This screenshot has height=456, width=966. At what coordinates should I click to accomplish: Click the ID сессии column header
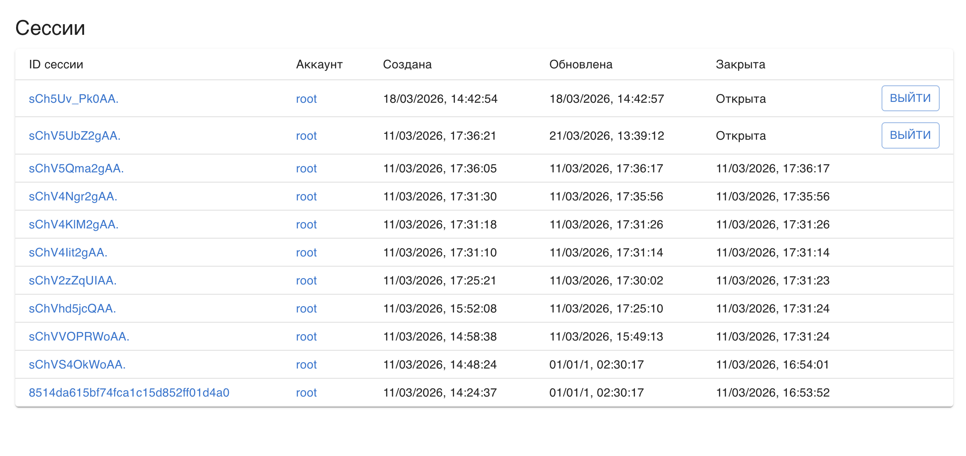click(x=56, y=64)
